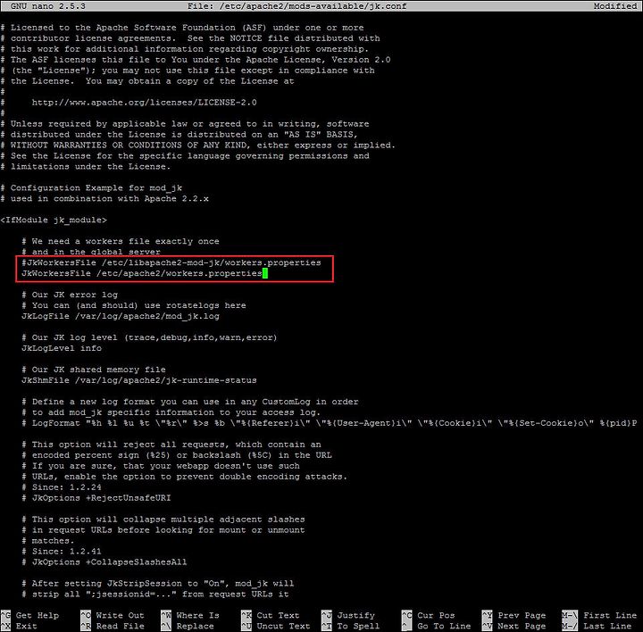Click 'used in combination with Apache 2.2.x' line

[104, 198]
